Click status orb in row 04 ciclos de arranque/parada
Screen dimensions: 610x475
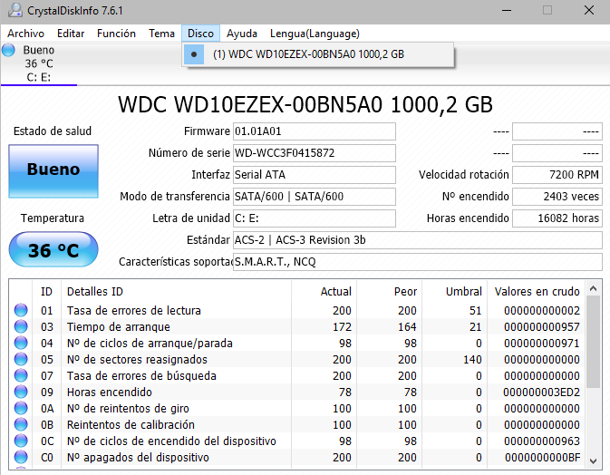21,343
